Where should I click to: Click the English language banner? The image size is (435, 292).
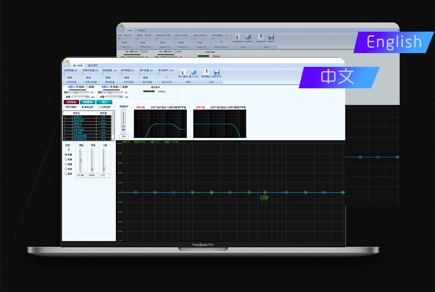[394, 42]
